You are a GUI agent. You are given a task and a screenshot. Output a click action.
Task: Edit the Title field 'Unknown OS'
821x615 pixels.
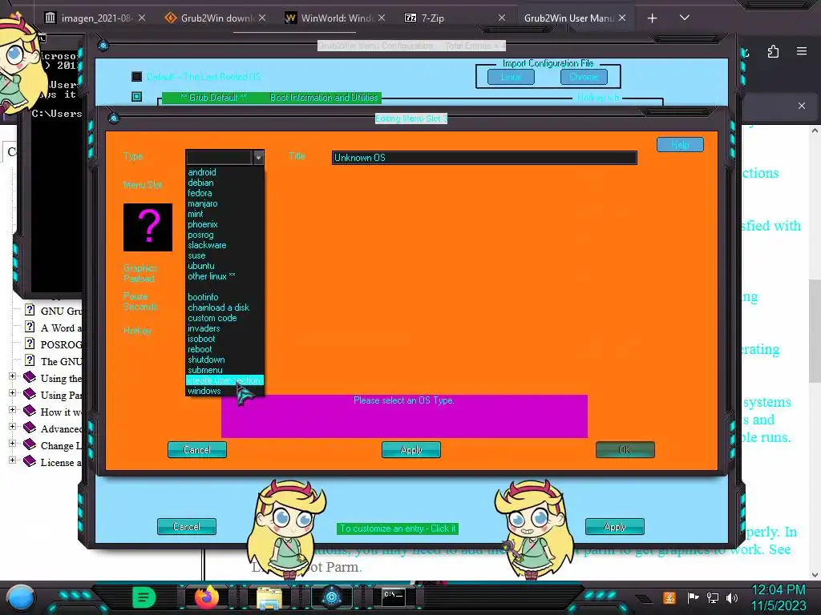[x=484, y=158]
